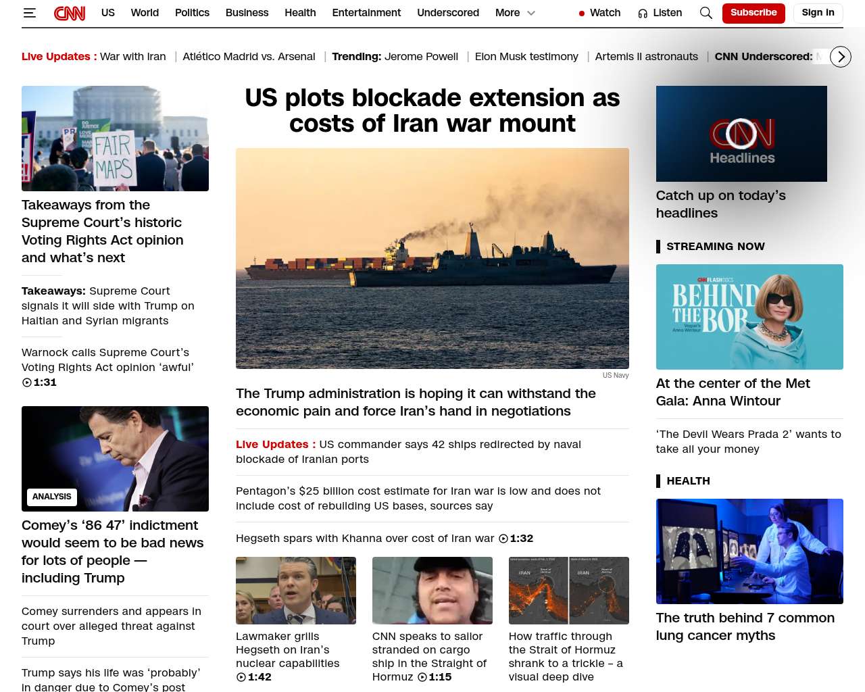Screen dimensions: 865x692
Task: Open the hamburger menu icon
Action: (29, 13)
